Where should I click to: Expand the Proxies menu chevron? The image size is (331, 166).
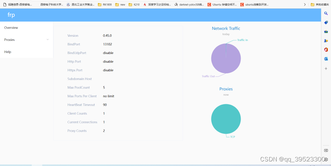[x=48, y=39]
